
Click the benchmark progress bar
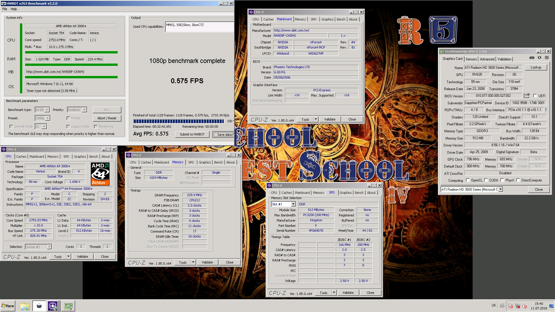[179, 121]
